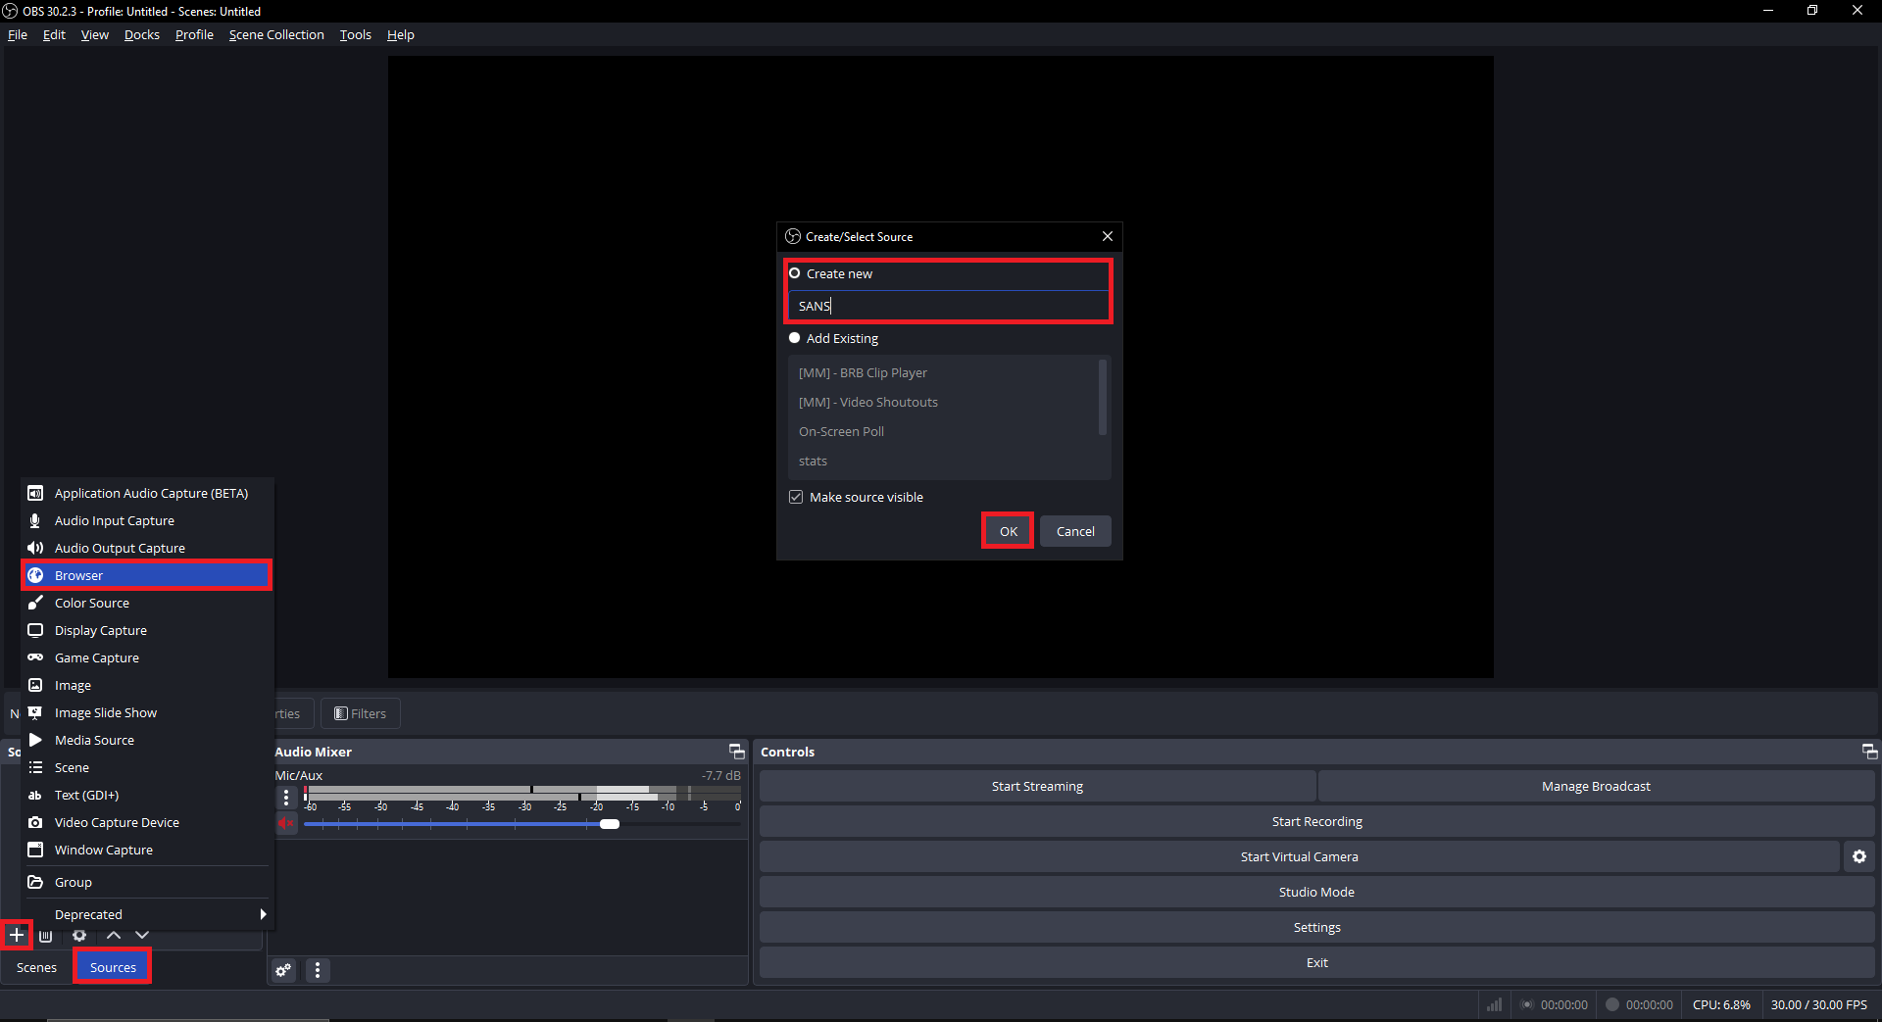Add a new source with the plus icon
Viewport: 1882px width, 1022px height.
(x=16, y=936)
